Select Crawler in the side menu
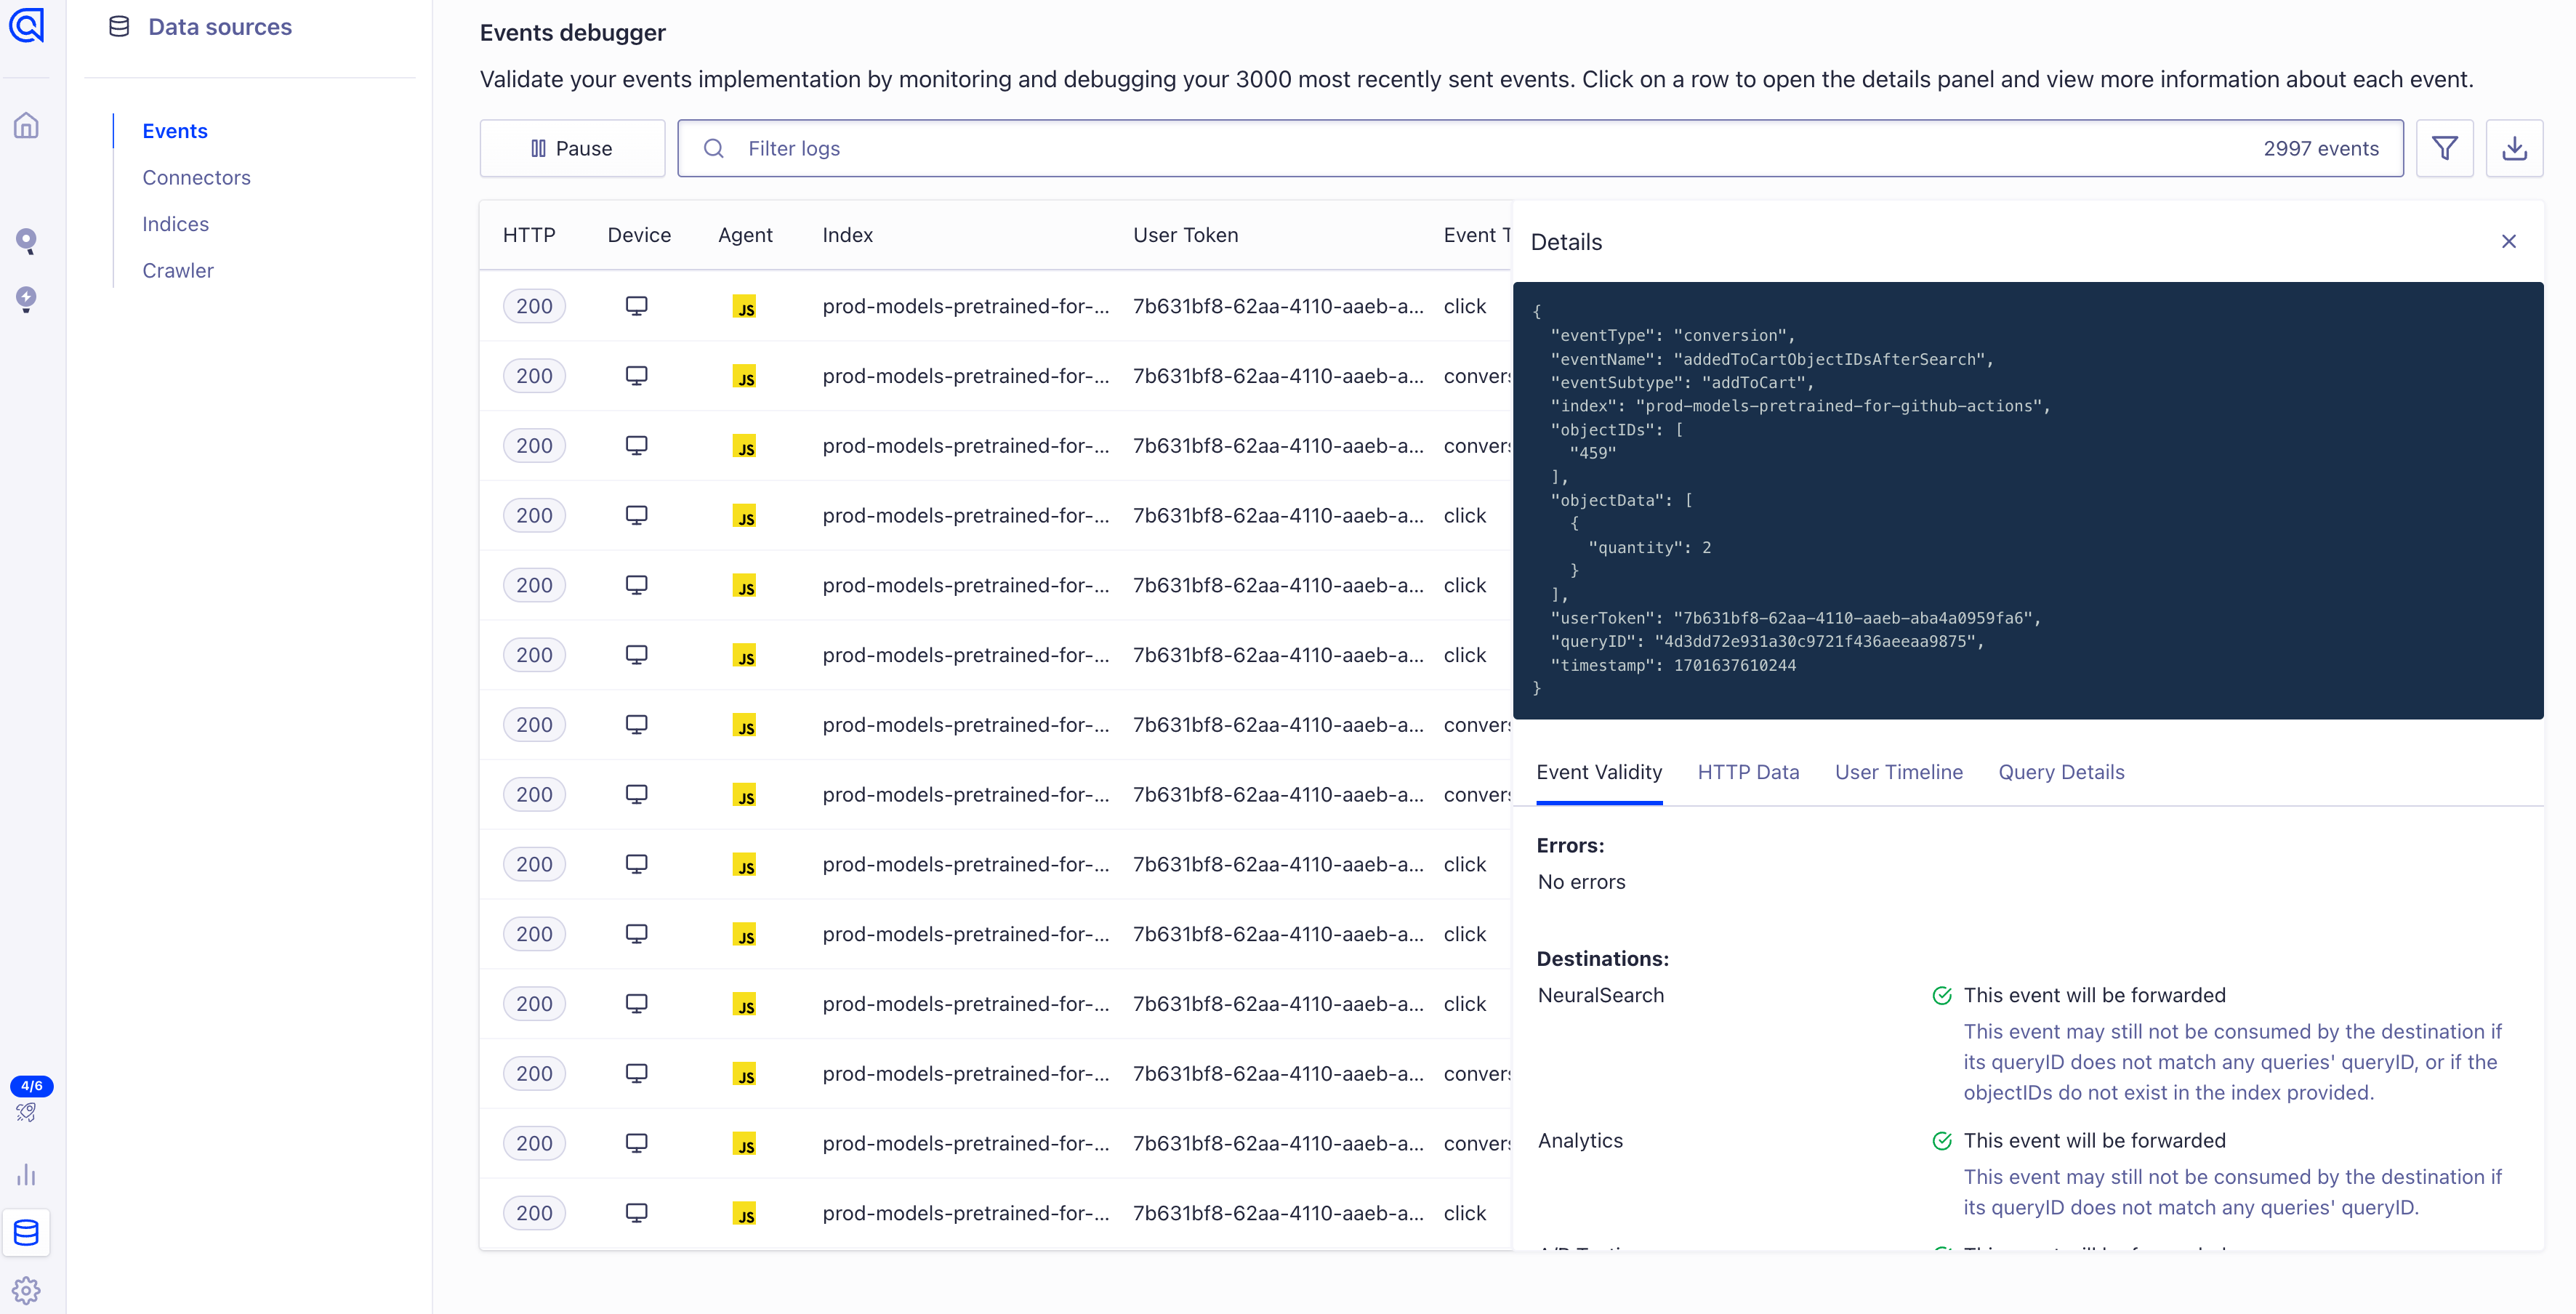The image size is (2576, 1314). click(x=178, y=270)
